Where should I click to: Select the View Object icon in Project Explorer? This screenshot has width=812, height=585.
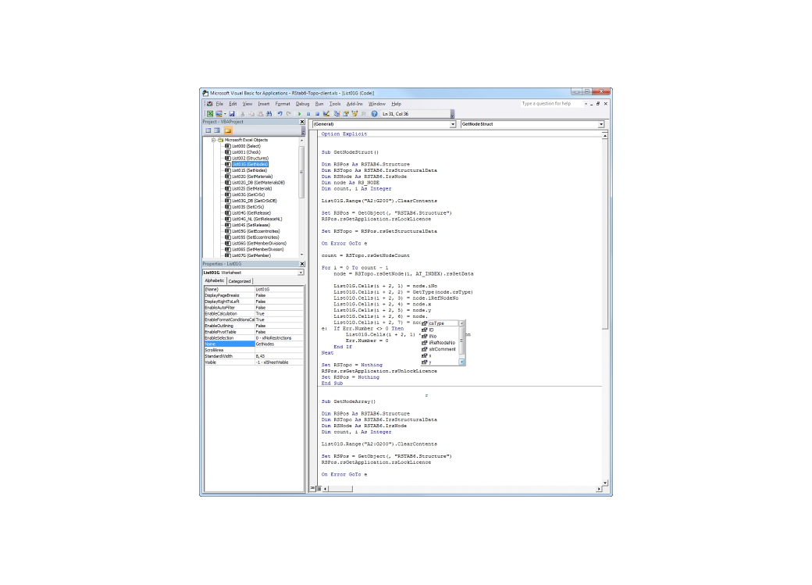[x=217, y=130]
